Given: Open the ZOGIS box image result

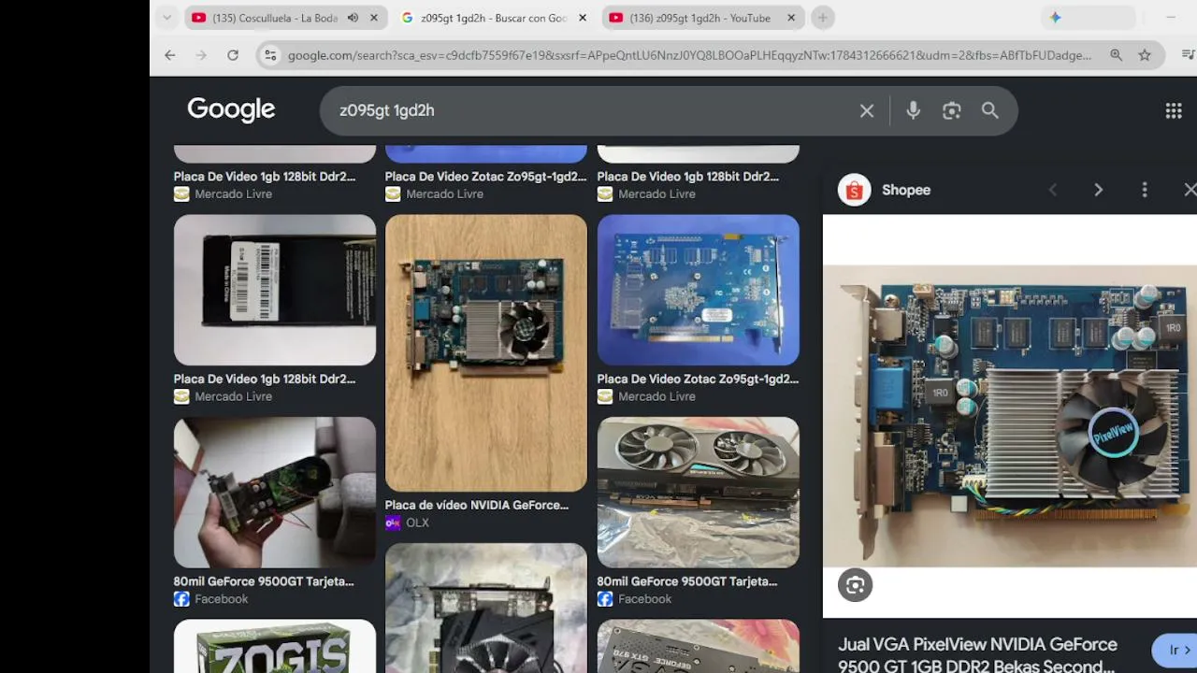Looking at the screenshot, I should [275, 646].
